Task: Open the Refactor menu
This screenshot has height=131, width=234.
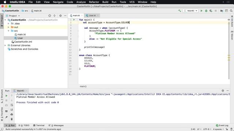Action: (94, 2)
